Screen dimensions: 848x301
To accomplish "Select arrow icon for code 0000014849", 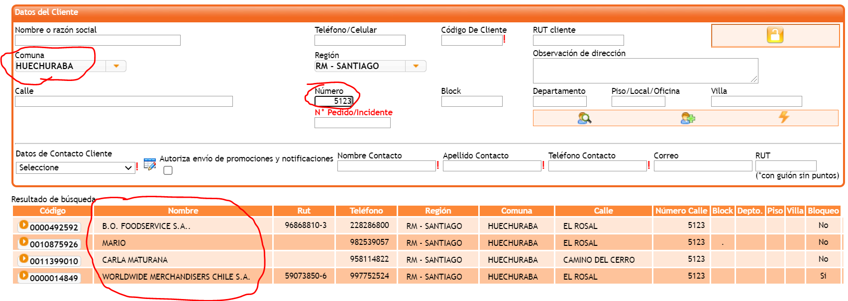I will 23,276.
